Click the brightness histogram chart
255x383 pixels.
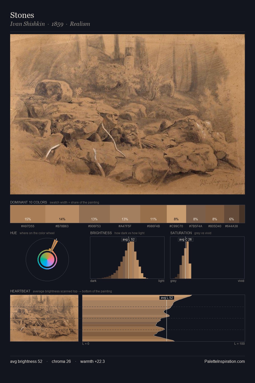pos(127,258)
